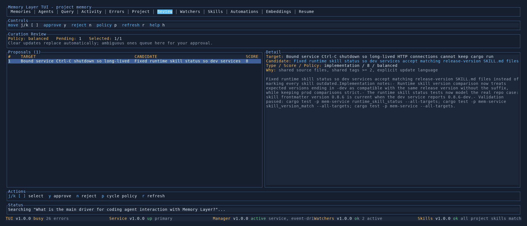
Task: Go to the Skills tab
Action: click(215, 12)
